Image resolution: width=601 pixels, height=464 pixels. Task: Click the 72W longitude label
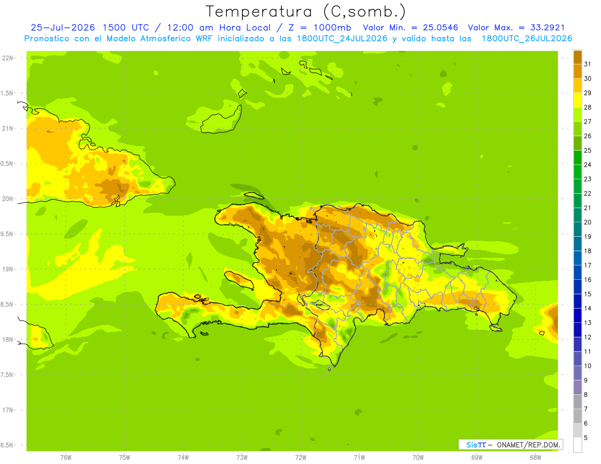(300, 457)
